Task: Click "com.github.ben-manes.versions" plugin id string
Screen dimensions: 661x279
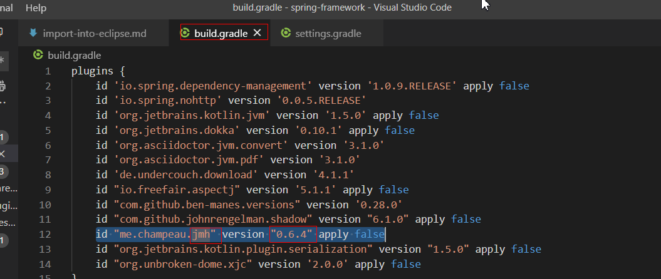Action: click(207, 205)
